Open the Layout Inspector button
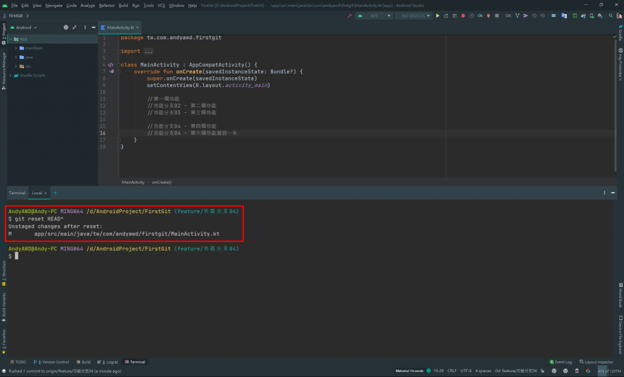624x377 pixels. coord(596,362)
